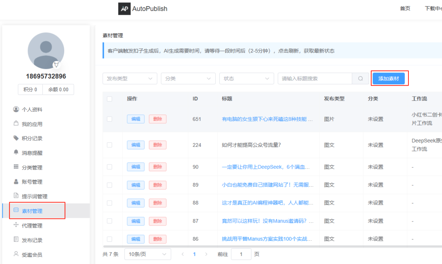Click the 请输入标题搜索 search field
Screen dimensions: 442x264
(x=315, y=79)
